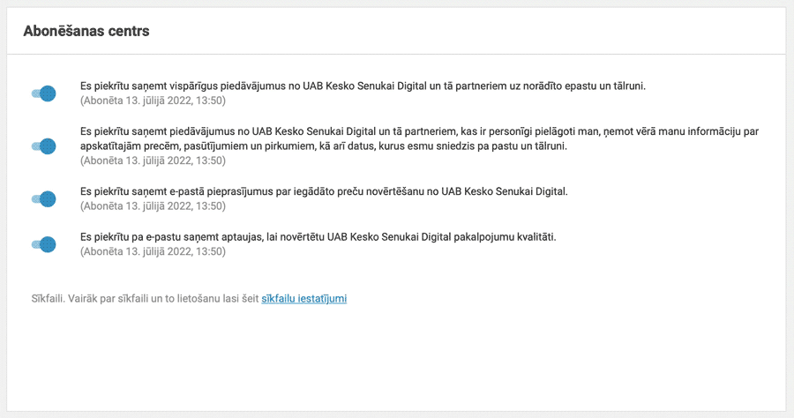The height and width of the screenshot is (418, 794).
Task: Turn off product review email requests switch
Action: 43,199
